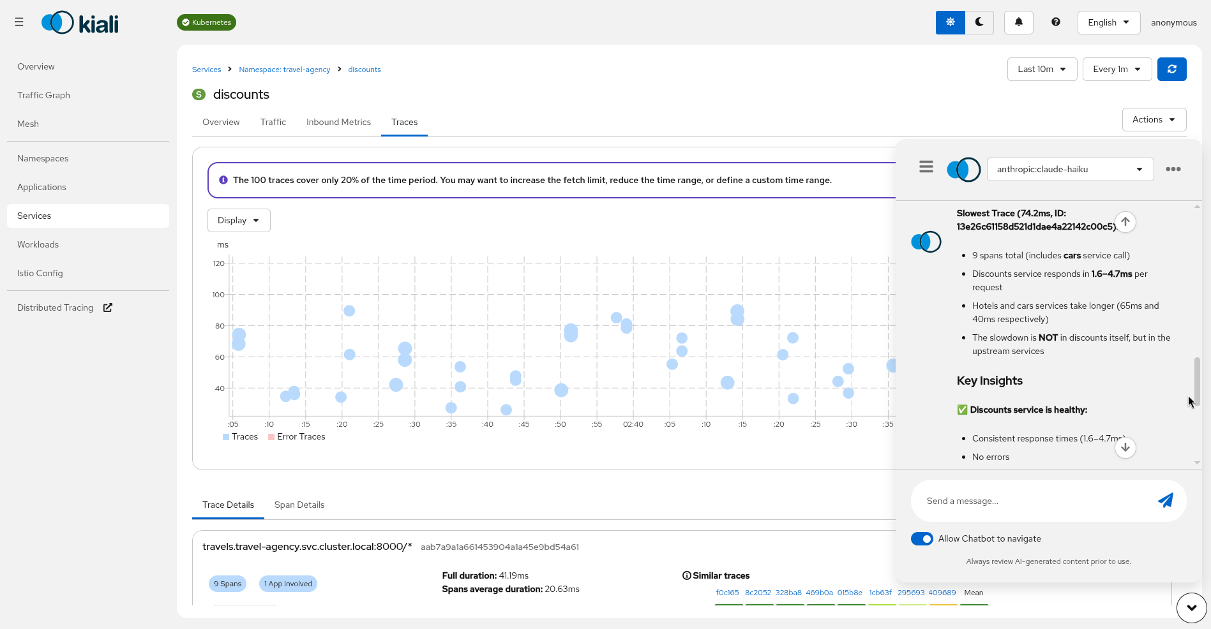Expand the Actions dropdown
Viewport: 1211px width, 629px height.
click(1154, 119)
